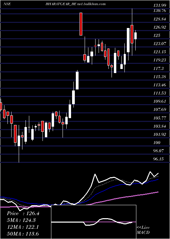The image size is (170, 239).
Task: Click the 121.15 price axis label
Action: [159, 52]
